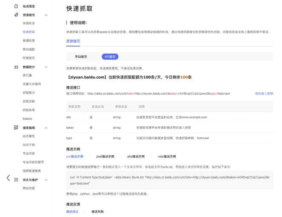Click the 资源提交 link icon in sidebar
The image size is (282, 217).
click(x=16, y=15)
